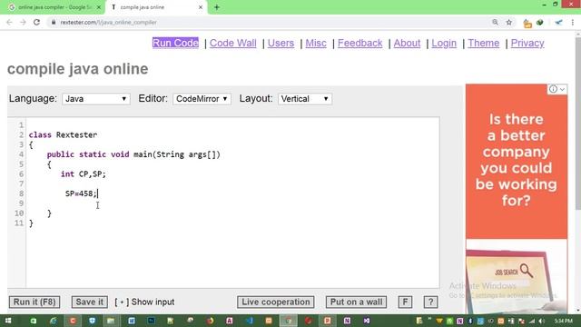Click the orange basket extension icon
Viewport: 581px width, 327px height.
527,23
